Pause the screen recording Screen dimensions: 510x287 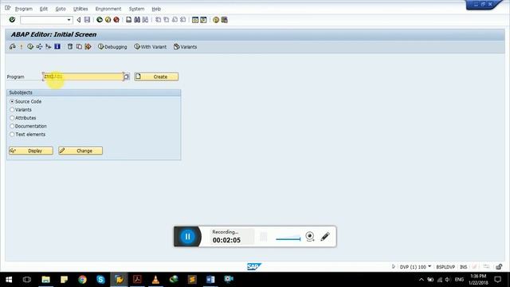click(188, 237)
